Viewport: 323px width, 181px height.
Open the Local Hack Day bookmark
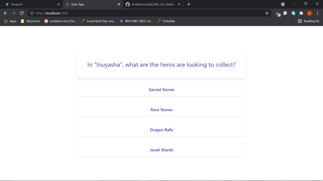98,21
